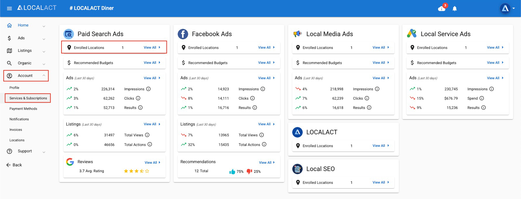Show info for Local Media Ads Clicks
Image resolution: width=521 pixels, height=199 pixels.
[x=367, y=98]
